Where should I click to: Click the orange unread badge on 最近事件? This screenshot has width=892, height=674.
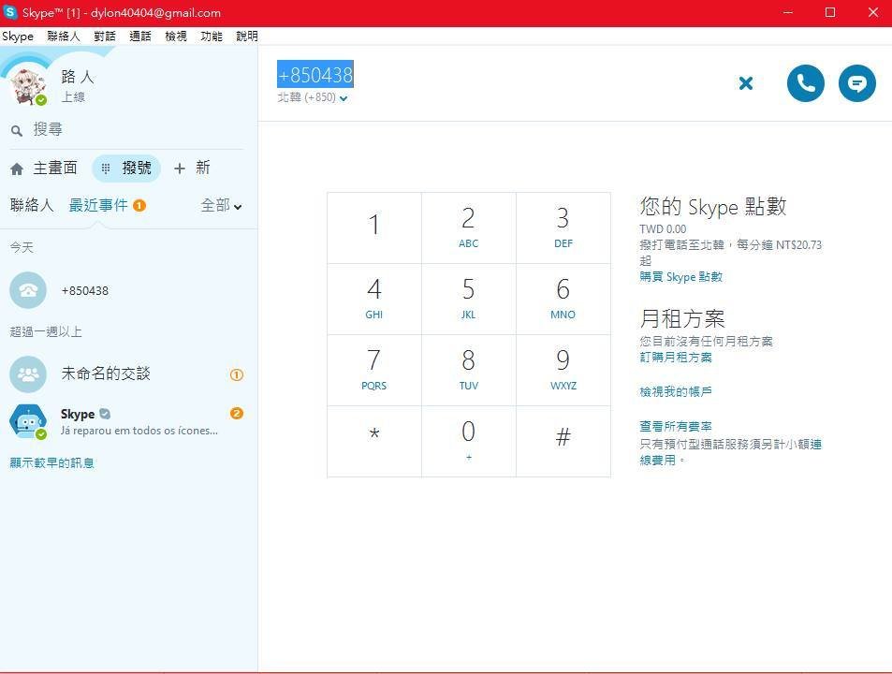(139, 206)
